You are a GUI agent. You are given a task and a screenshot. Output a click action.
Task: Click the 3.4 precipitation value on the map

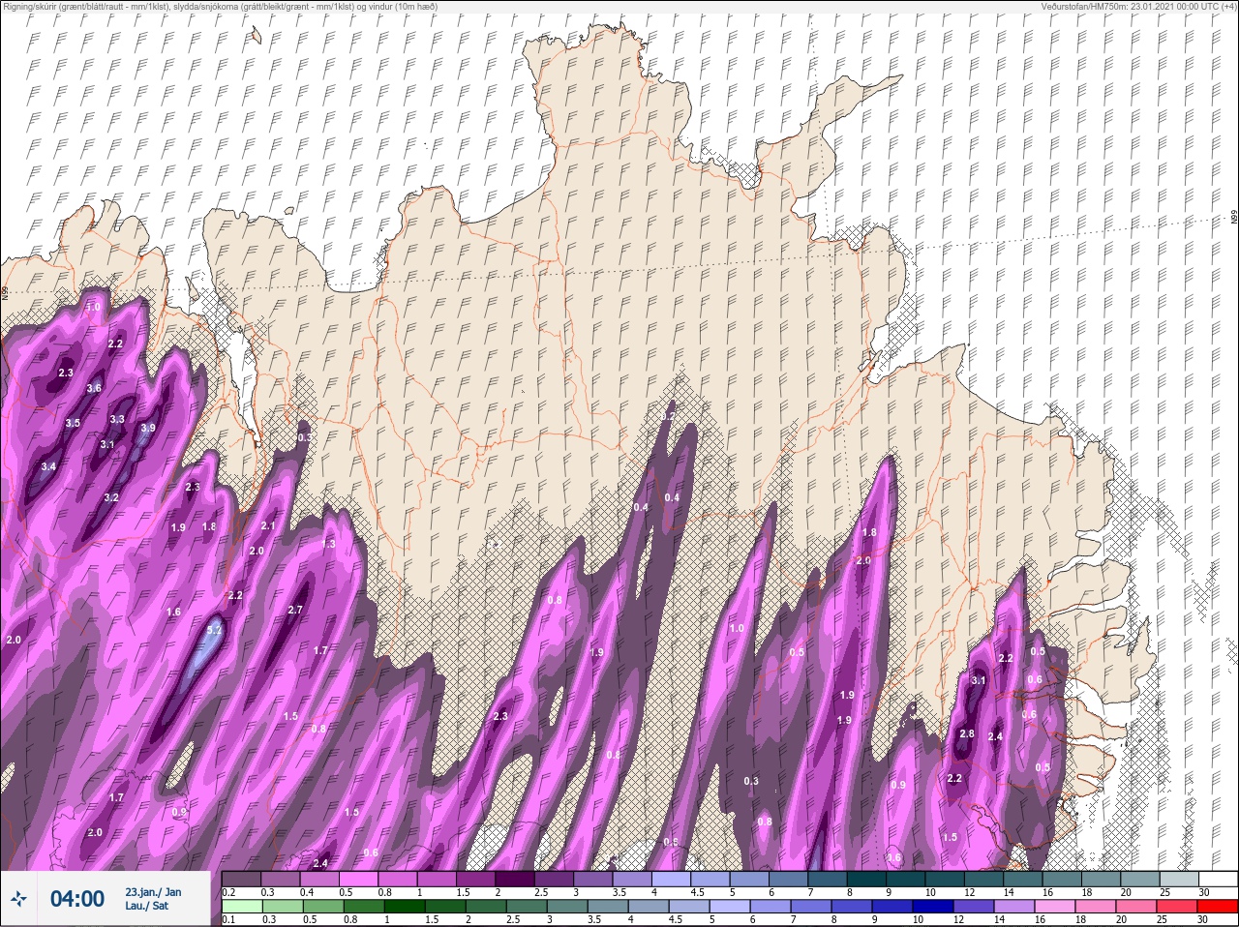click(48, 467)
